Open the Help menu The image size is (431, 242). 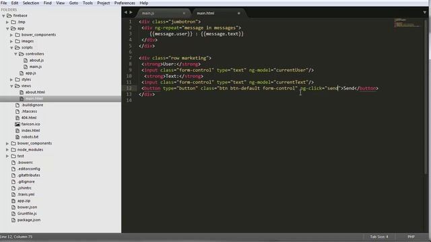click(x=143, y=3)
